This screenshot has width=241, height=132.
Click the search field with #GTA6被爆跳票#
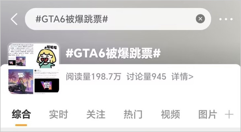[118, 19]
